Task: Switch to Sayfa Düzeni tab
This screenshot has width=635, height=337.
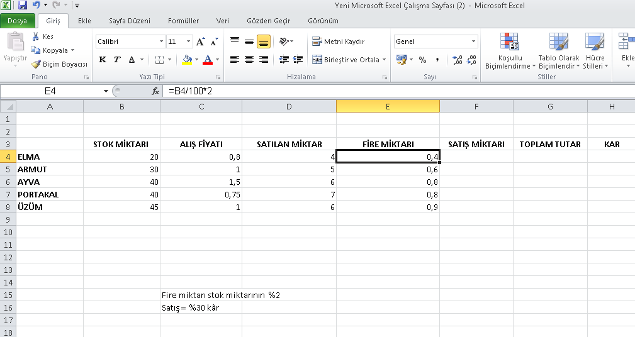Action: tap(130, 21)
